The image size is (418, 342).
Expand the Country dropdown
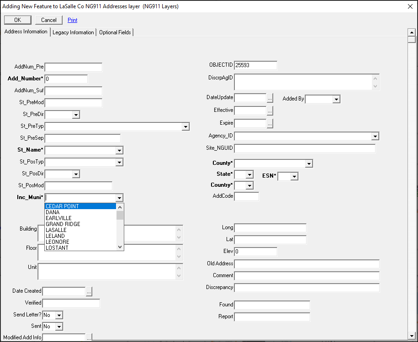point(249,186)
